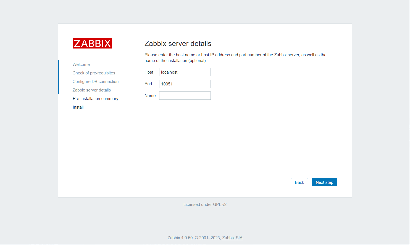Viewport: 410px width, 245px height.
Task: Click the Host field label
Action: pos(149,72)
